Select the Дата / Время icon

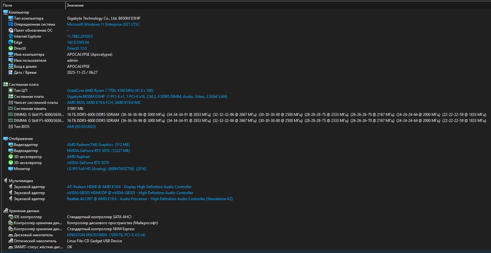[x=11, y=73]
